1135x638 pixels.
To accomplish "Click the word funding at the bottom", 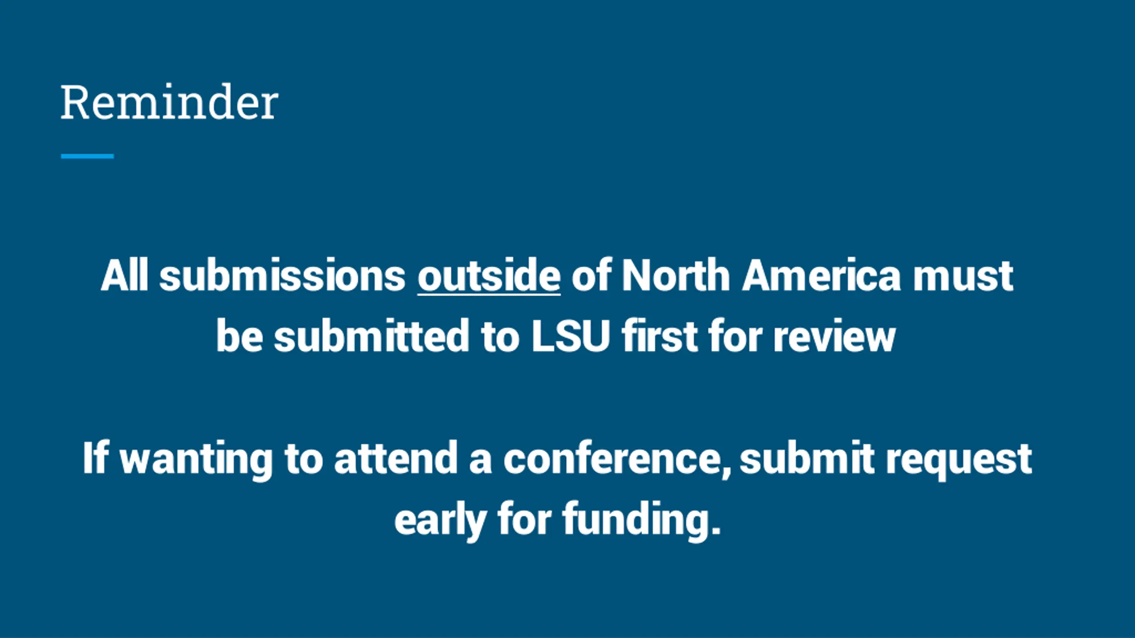I will click(x=641, y=519).
